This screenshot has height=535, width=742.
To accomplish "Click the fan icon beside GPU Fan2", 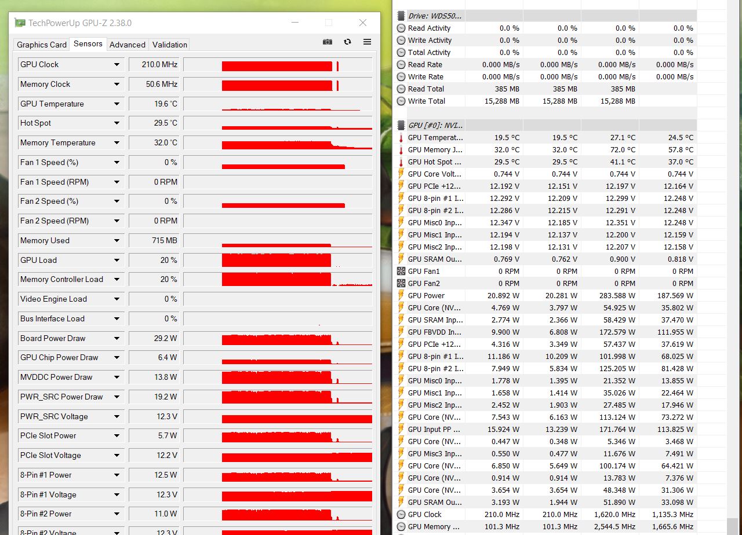I will (x=401, y=283).
